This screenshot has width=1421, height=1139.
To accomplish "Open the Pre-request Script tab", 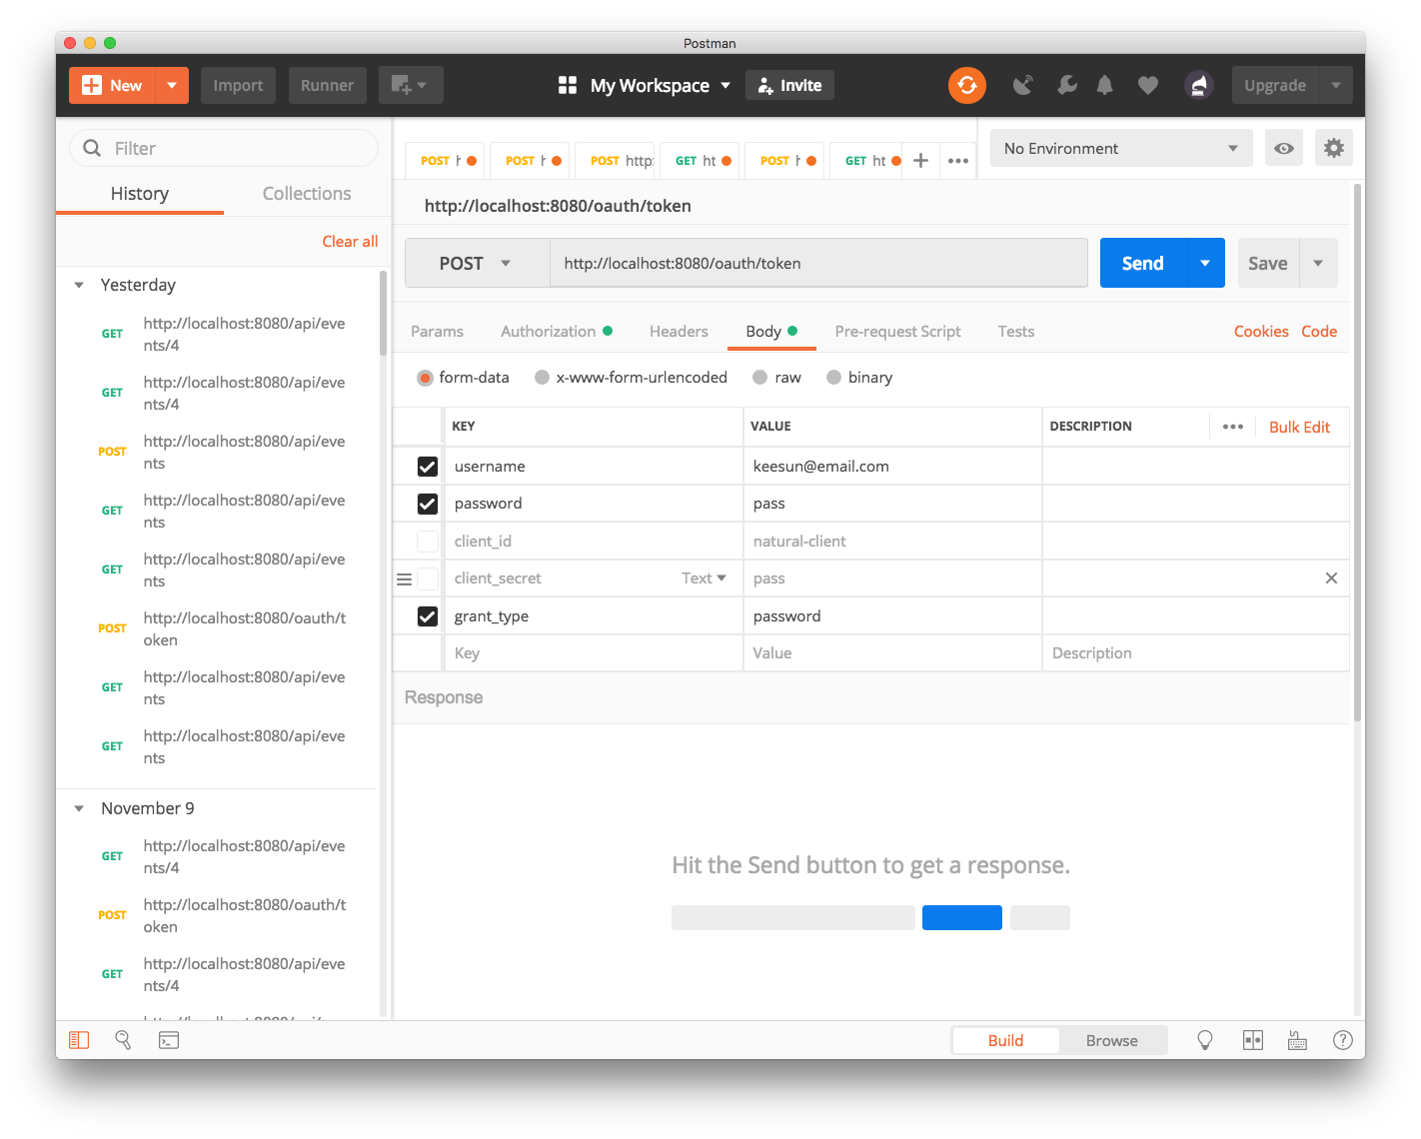I will click(897, 332).
